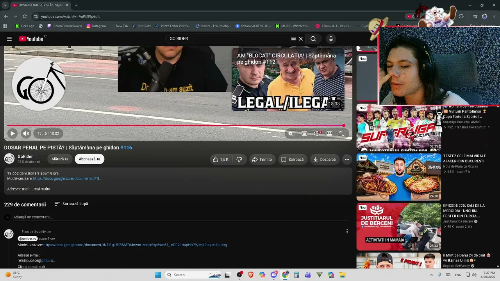
Task: Open Brave browser from taskbar
Action: [x=251, y=275]
